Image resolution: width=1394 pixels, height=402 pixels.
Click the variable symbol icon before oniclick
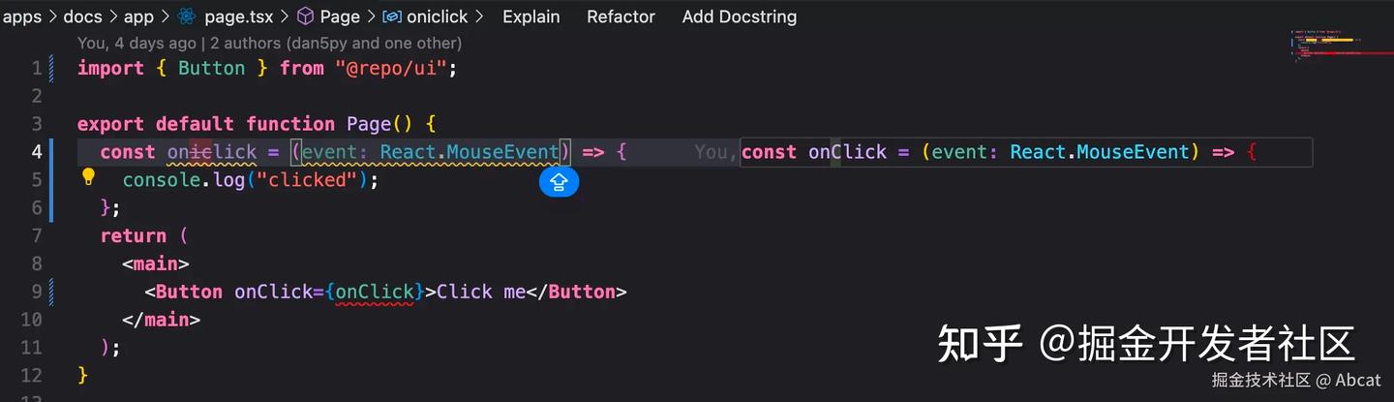[x=392, y=16]
